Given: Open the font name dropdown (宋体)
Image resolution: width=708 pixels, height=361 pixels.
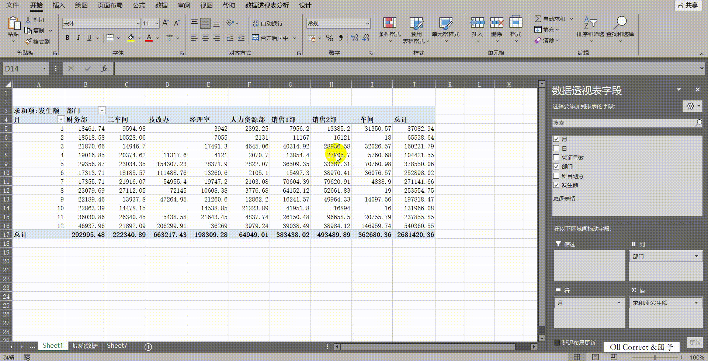Looking at the screenshot, I should click(138, 23).
